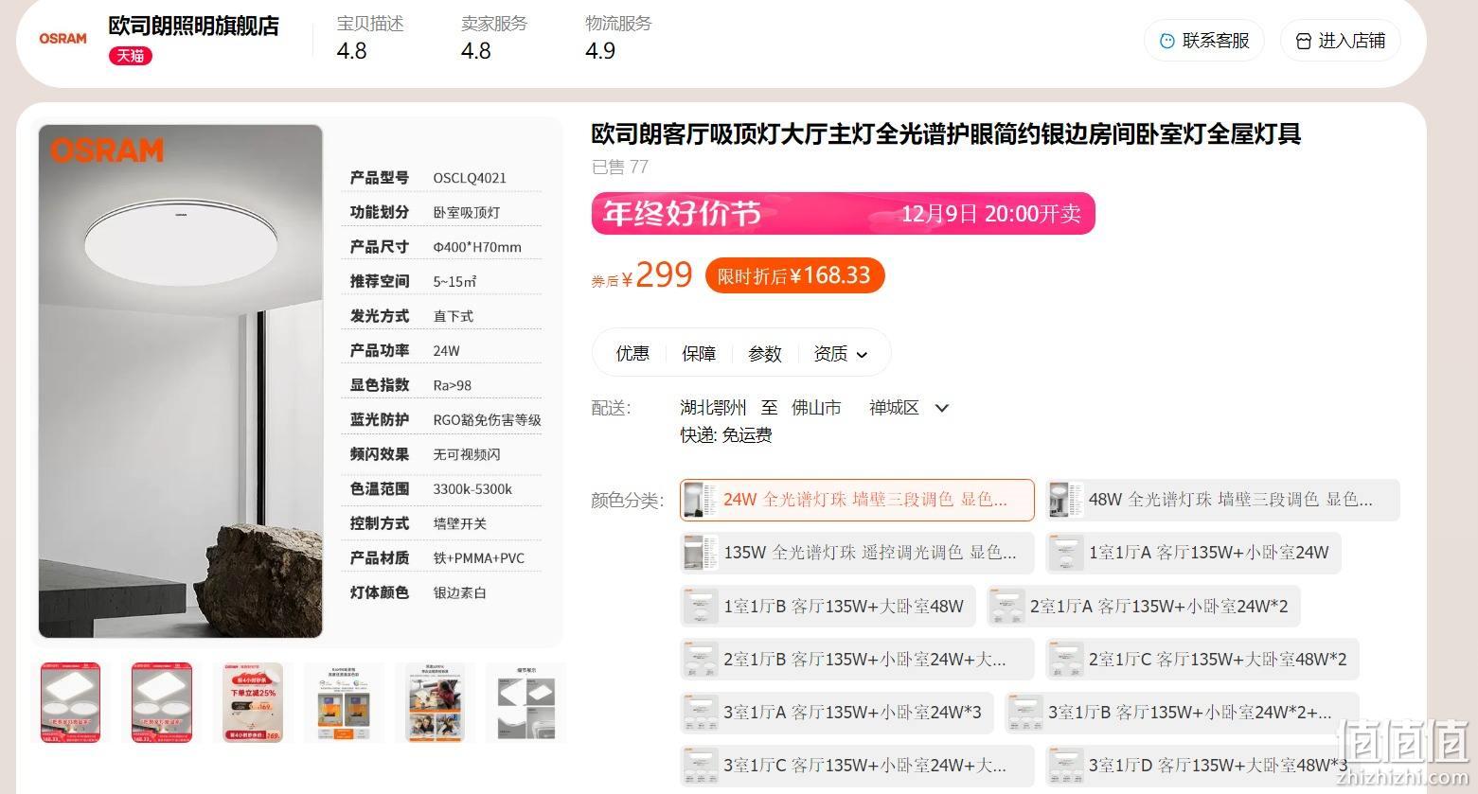Click the product title 欧司朗客厅吸顶灯
1478x794 pixels.
coord(946,134)
